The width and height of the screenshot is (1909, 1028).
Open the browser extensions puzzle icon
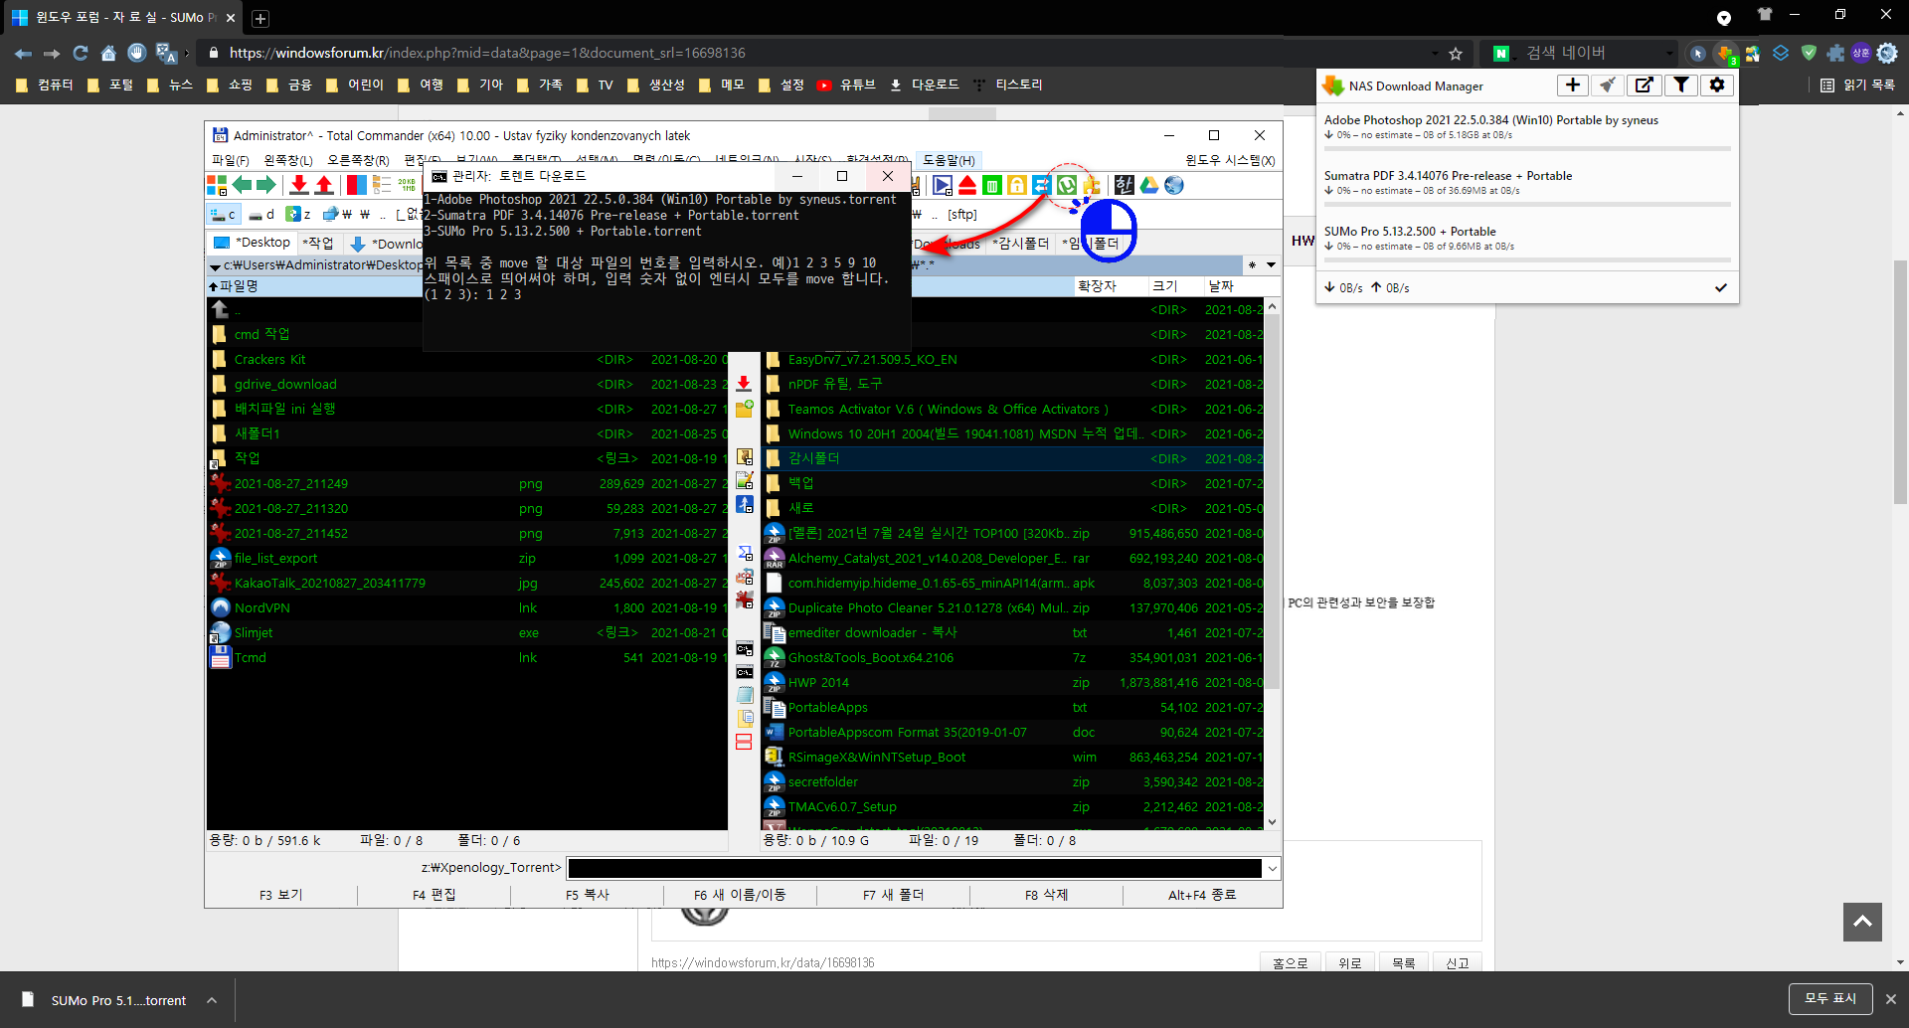click(x=1835, y=53)
